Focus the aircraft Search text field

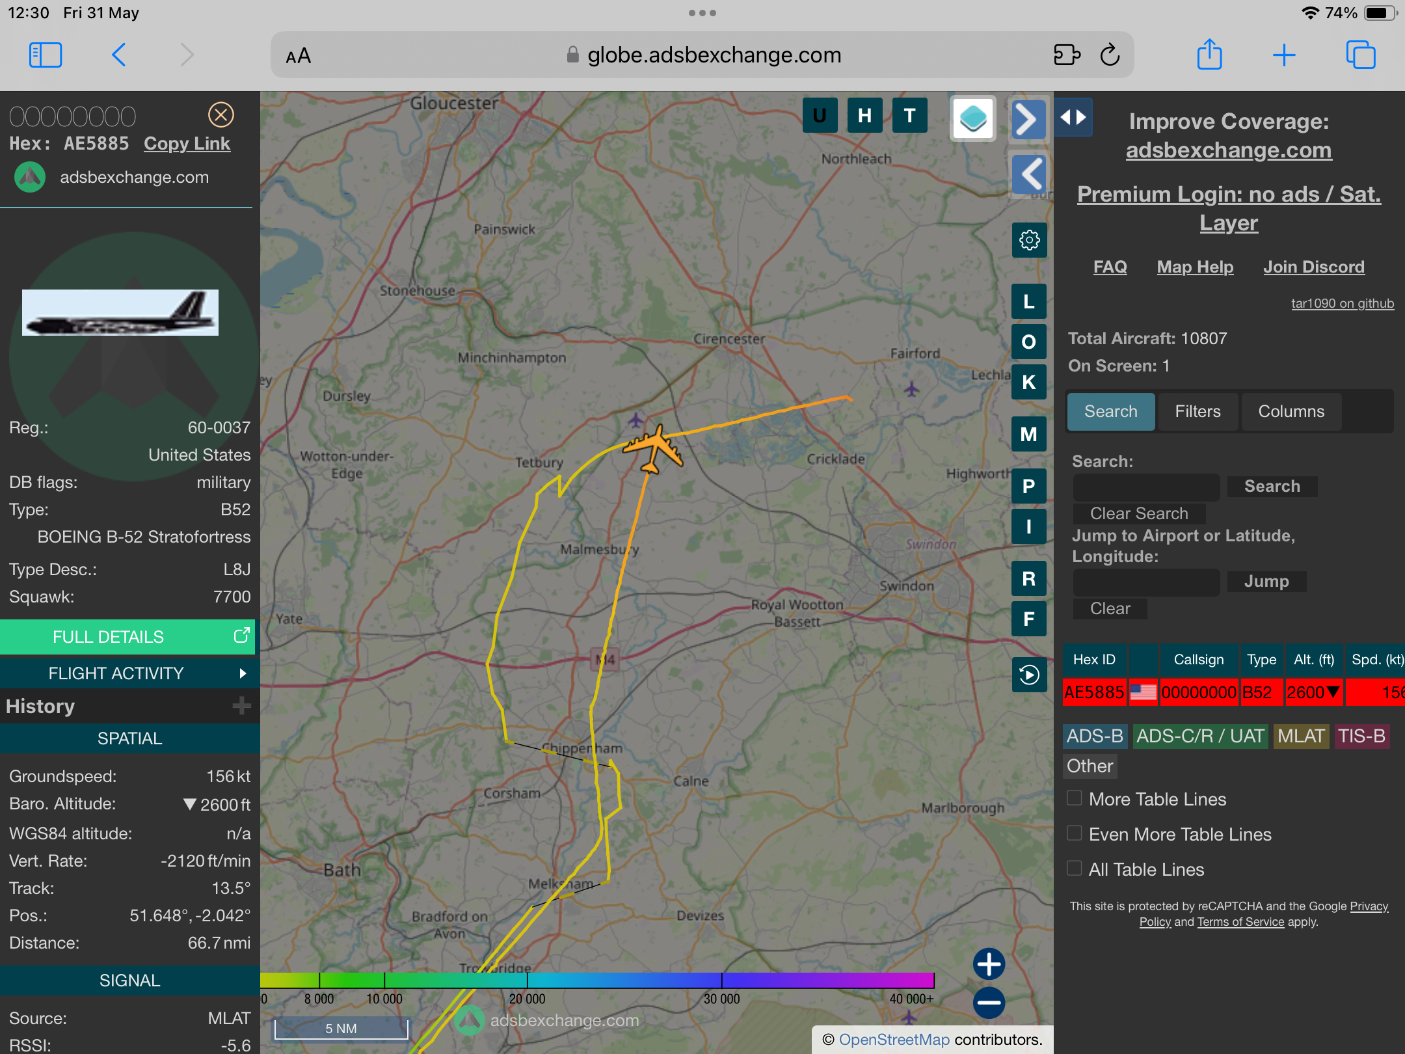(1146, 487)
